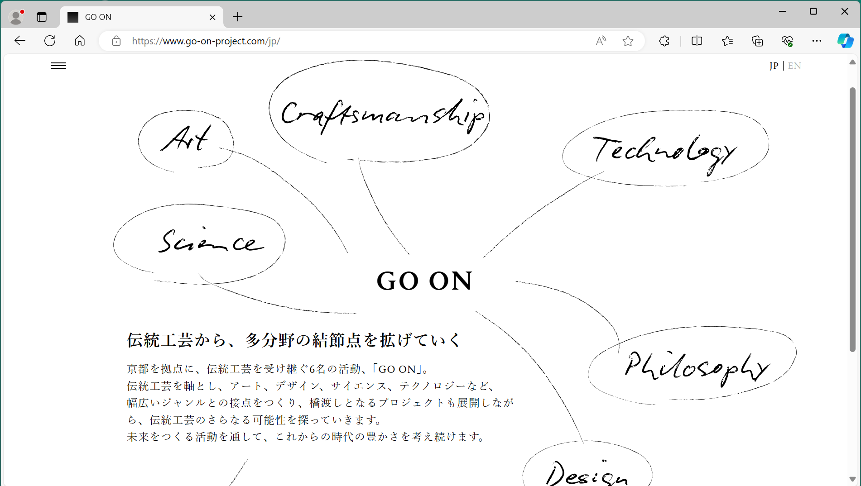Image resolution: width=861 pixels, height=486 pixels.
Task: Open Browser essentials heart icon
Action: click(787, 41)
